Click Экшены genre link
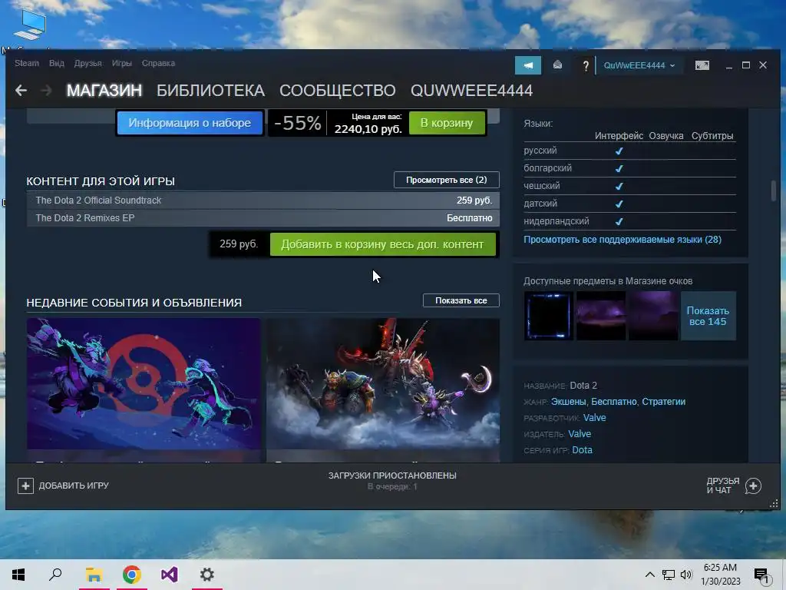This screenshot has height=590, width=786. (568, 401)
